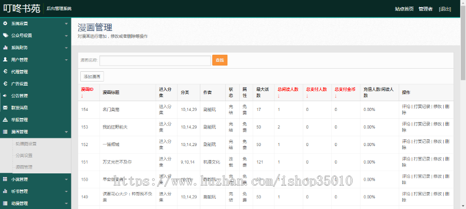The image size is (466, 209).
Task: Open the 轮播图设置 submenu item
Action: (x=26, y=144)
